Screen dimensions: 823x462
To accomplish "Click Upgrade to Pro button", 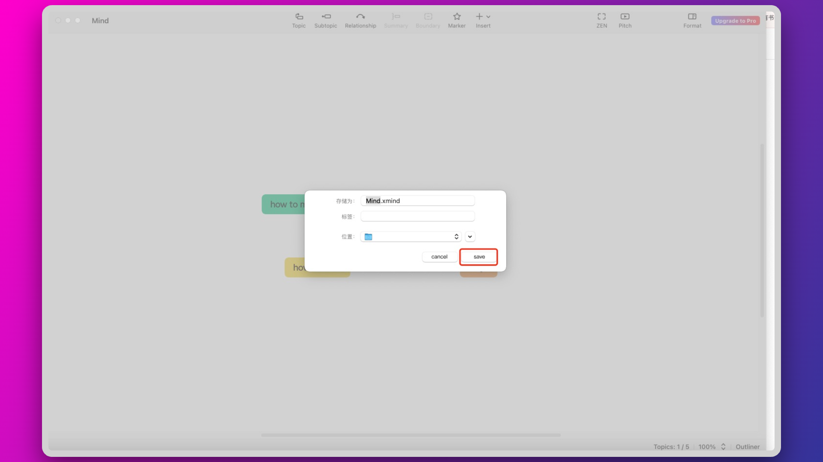I will (x=736, y=21).
